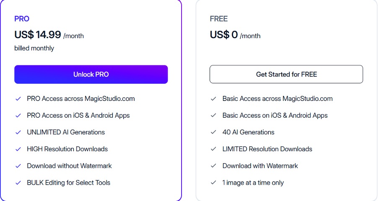The image size is (379, 201).
Task: Select checkmark for BULK Editing for Select Tools
Action: click(18, 183)
